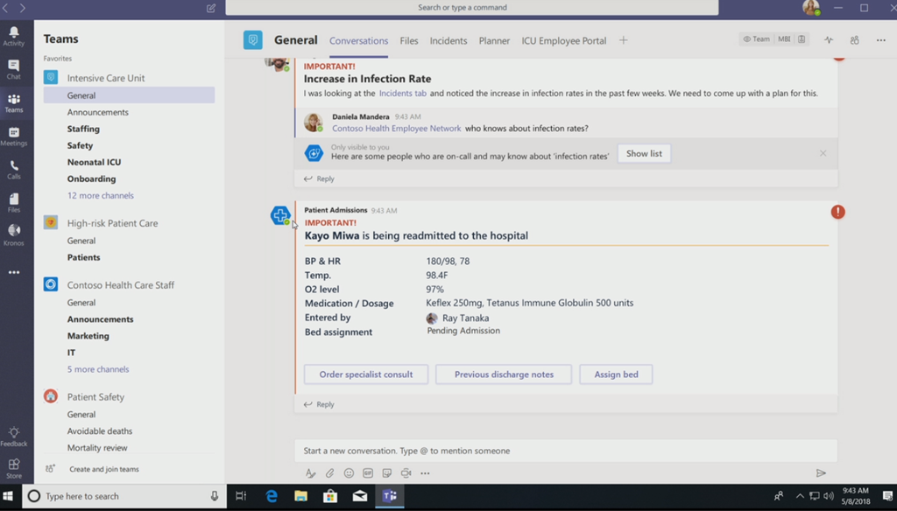Open the Store in sidebar
Screen dimensions: 897x511
pyautogui.click(x=14, y=468)
